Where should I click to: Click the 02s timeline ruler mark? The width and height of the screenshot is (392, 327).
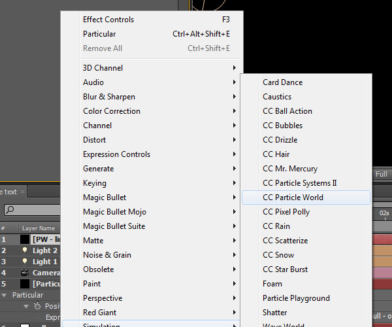pyautogui.click(x=384, y=213)
